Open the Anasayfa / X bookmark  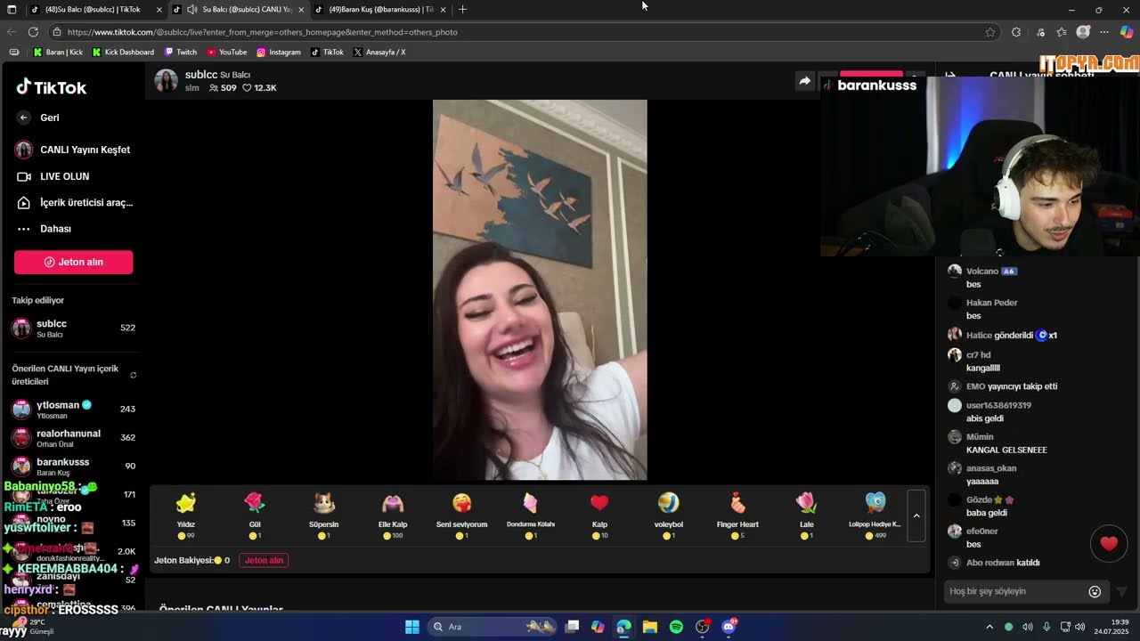(x=379, y=53)
